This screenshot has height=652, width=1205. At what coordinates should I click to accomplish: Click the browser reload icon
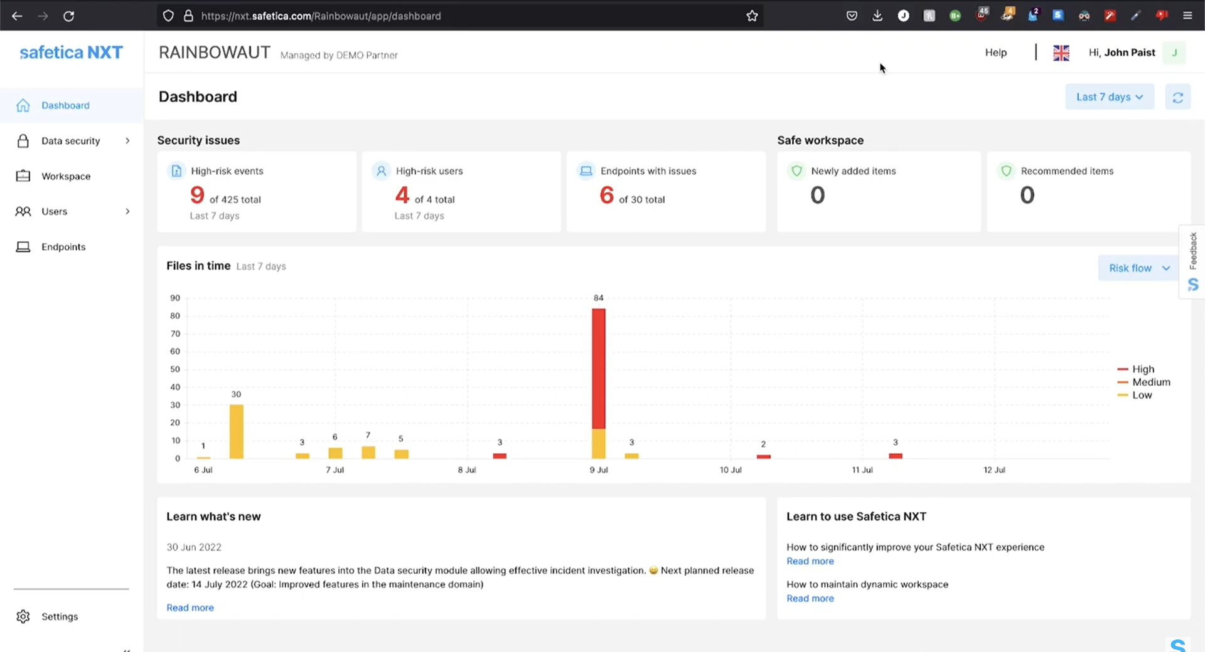pyautogui.click(x=69, y=16)
